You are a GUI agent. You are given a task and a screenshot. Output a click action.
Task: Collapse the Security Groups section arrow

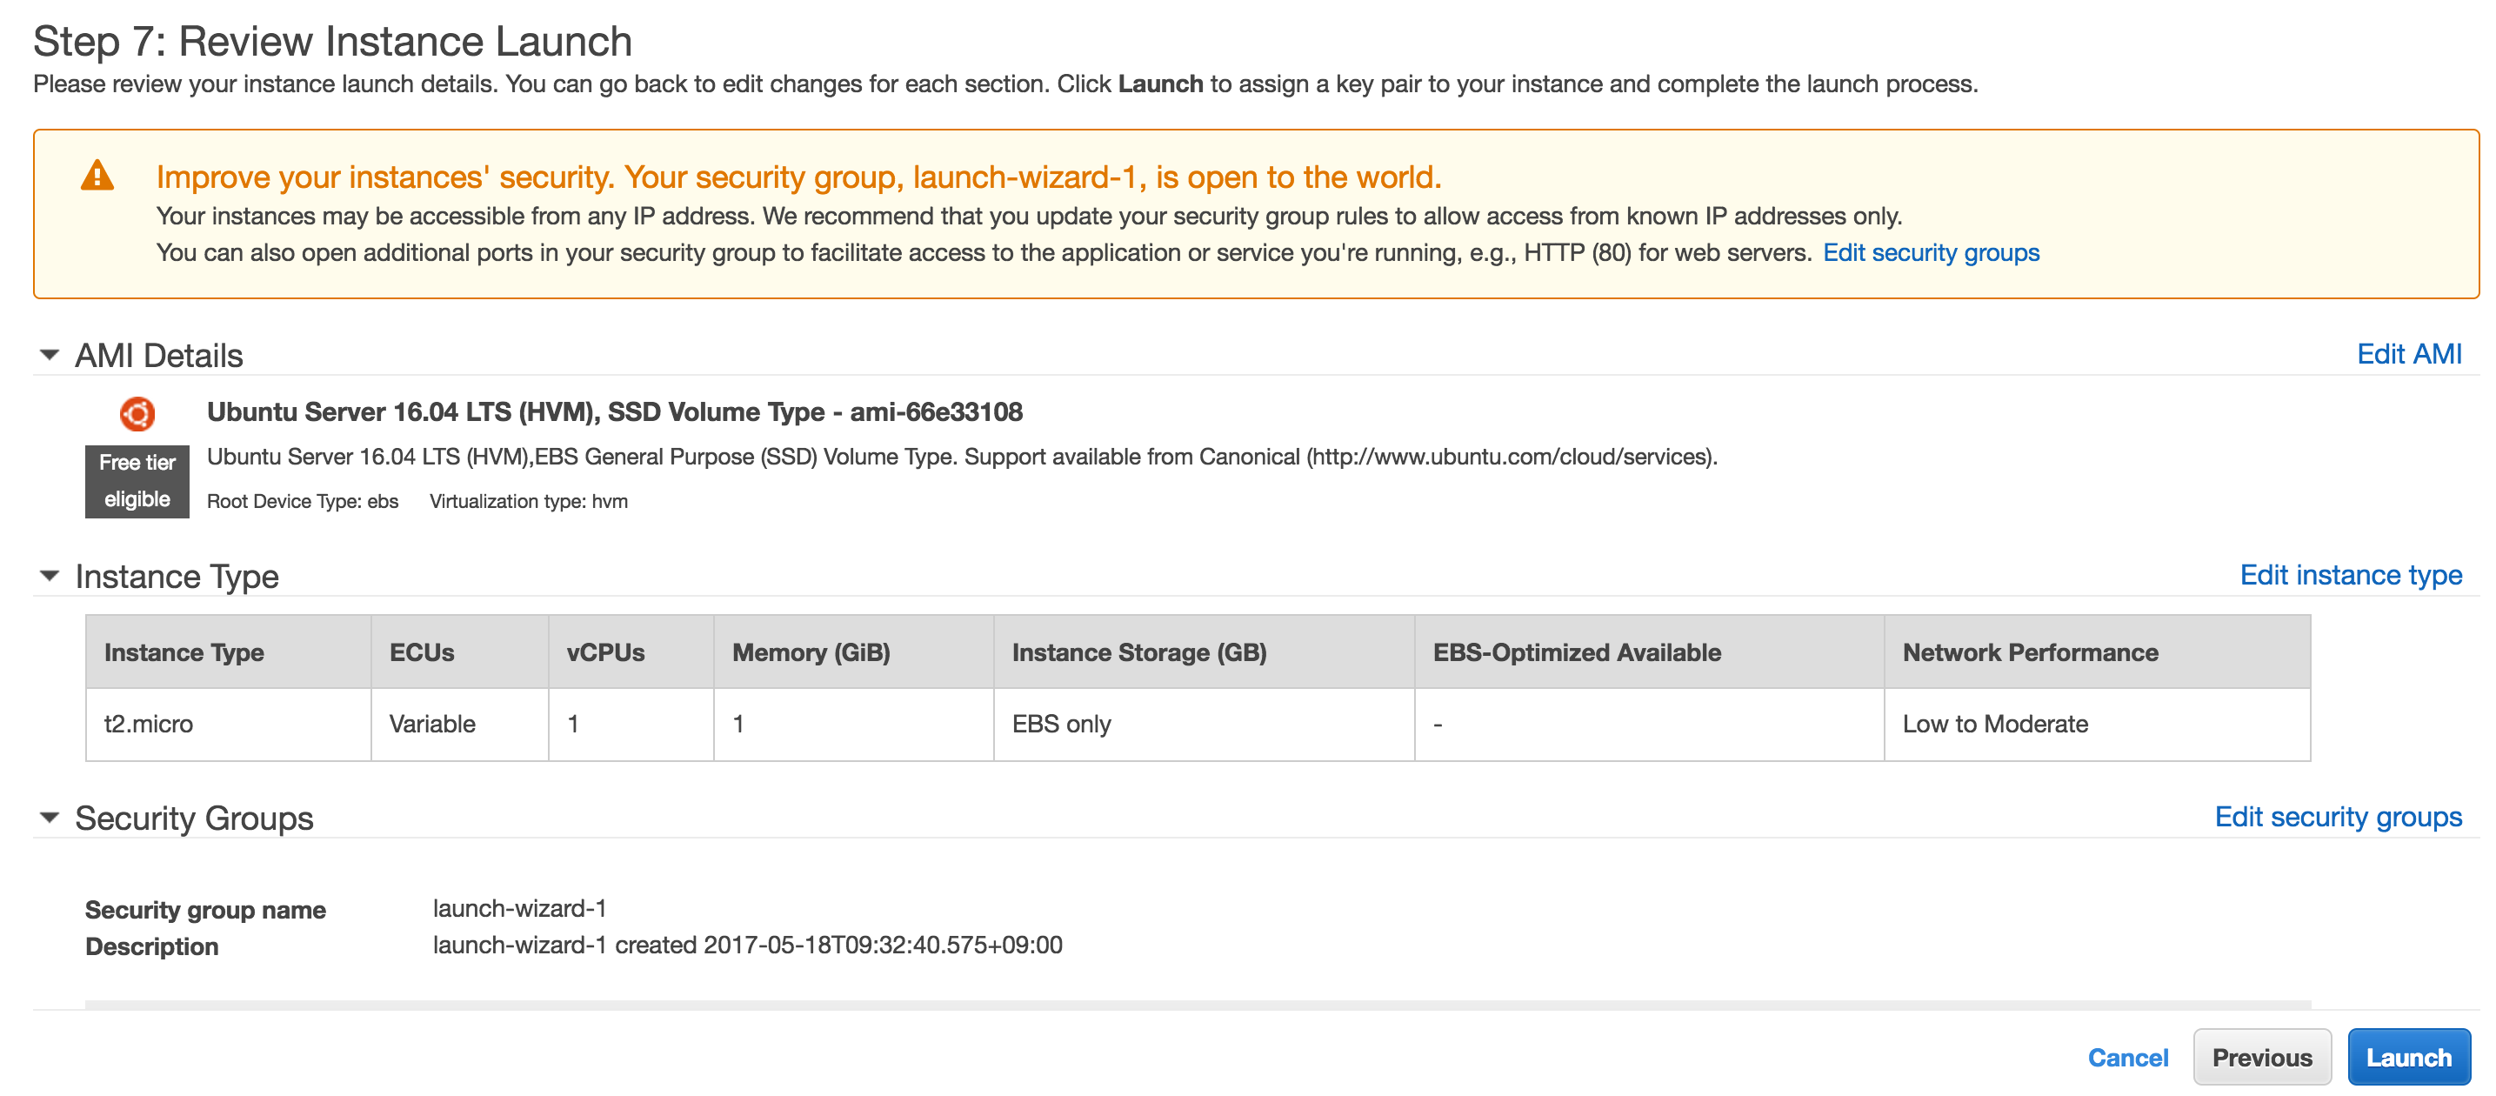pyautogui.click(x=50, y=818)
